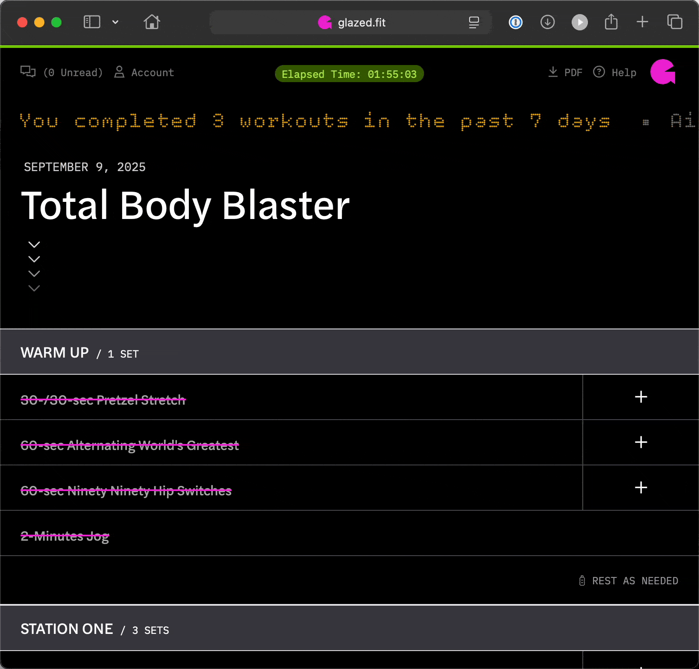Viewport: 699px width, 669px height.
Task: Expand details for Pretzel Stretch with plus
Action: point(641,397)
